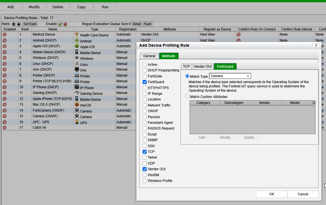The image size is (326, 205).
Task: Click the rank up arrow icon
Action: 14,24
